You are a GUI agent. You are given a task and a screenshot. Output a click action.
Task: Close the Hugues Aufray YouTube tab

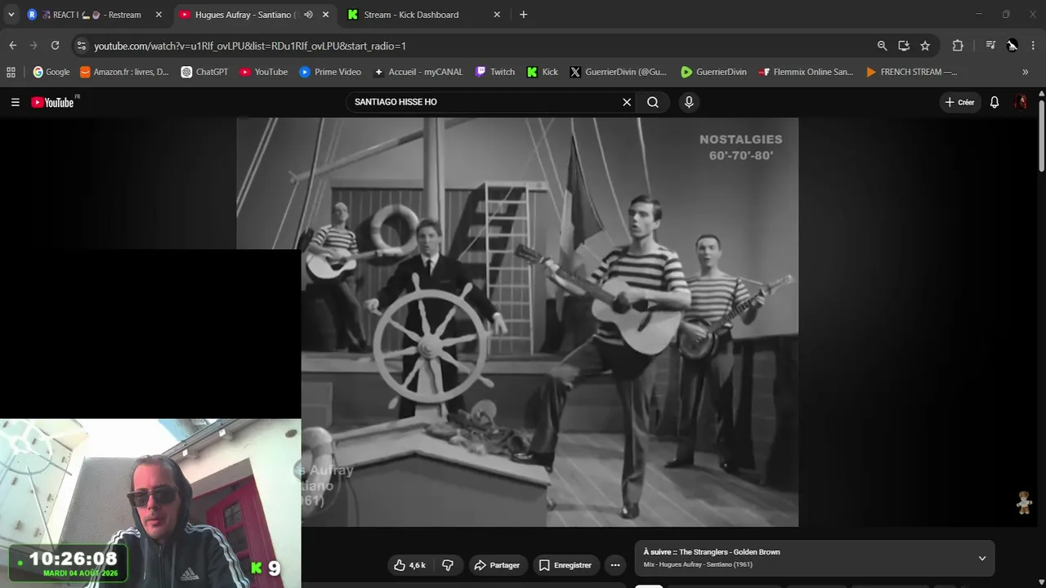pos(325,15)
